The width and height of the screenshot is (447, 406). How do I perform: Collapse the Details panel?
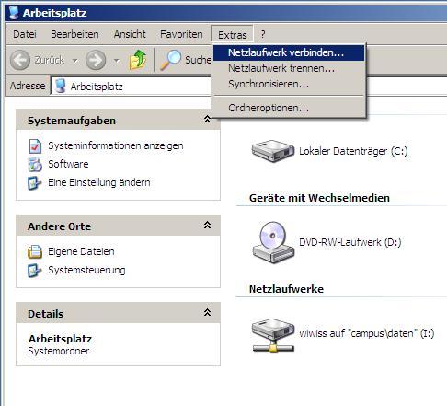tap(207, 312)
